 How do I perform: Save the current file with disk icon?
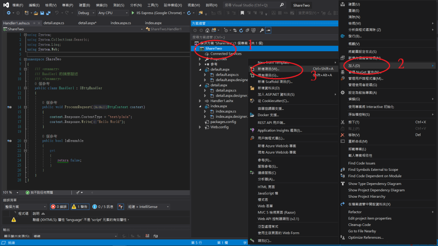42,13
